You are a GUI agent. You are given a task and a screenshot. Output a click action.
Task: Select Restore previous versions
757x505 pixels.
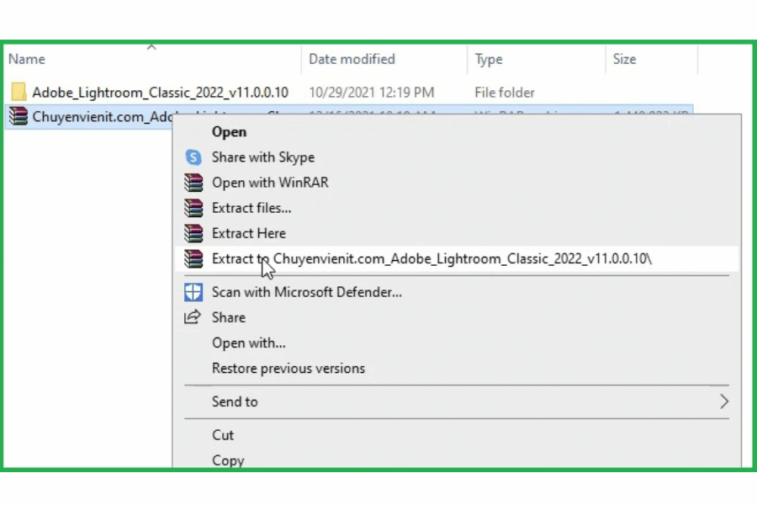tap(288, 369)
